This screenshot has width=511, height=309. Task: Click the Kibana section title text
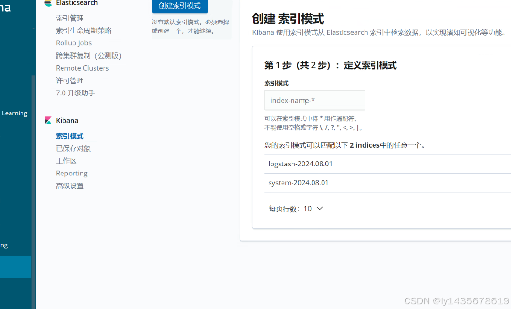[x=67, y=121]
